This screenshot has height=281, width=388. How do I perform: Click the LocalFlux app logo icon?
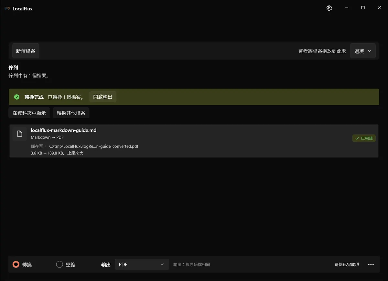coord(7,9)
